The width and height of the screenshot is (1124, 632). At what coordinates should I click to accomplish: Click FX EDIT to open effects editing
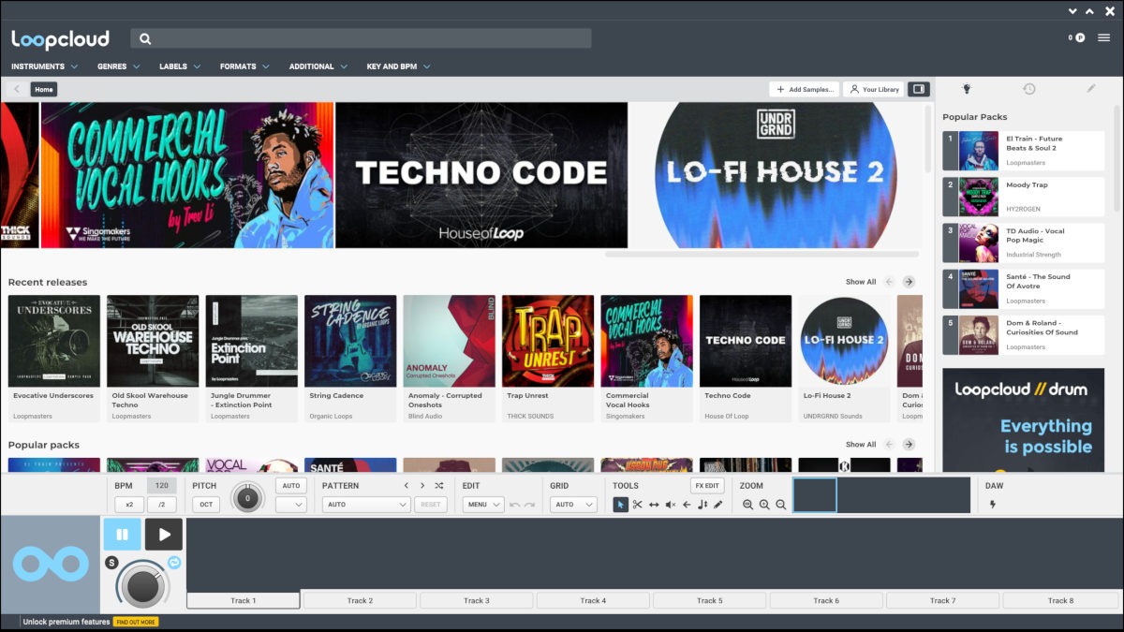pos(706,485)
